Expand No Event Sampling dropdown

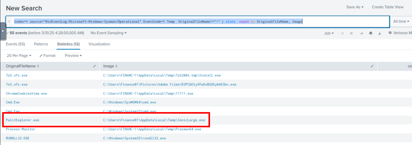[108, 33]
